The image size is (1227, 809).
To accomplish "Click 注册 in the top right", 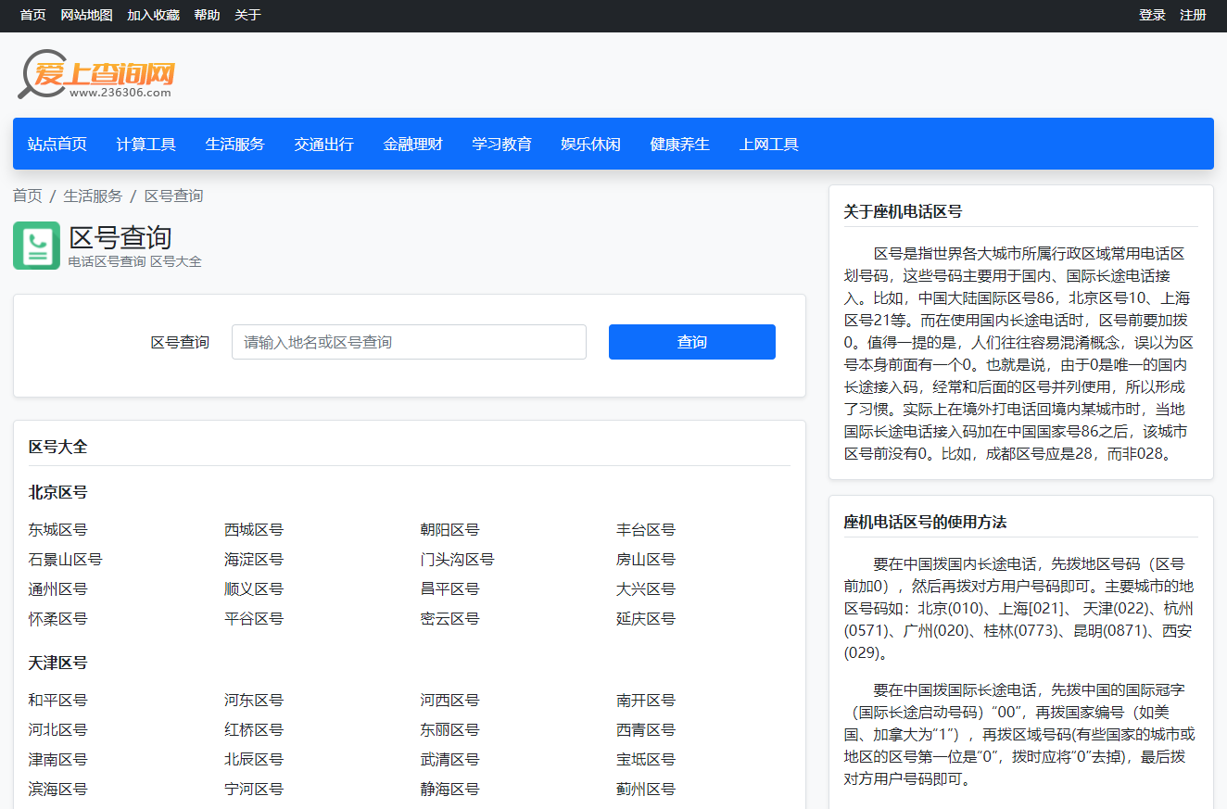I will (x=1193, y=15).
